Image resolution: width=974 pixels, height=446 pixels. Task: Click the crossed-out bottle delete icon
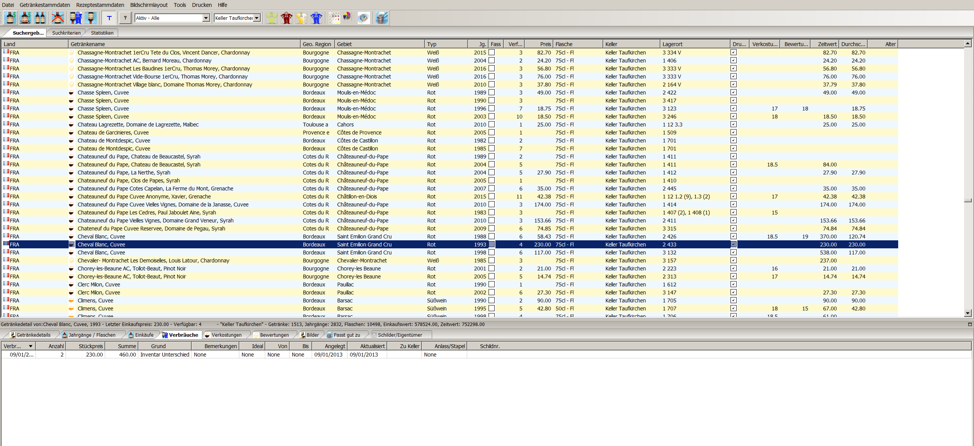[58, 18]
